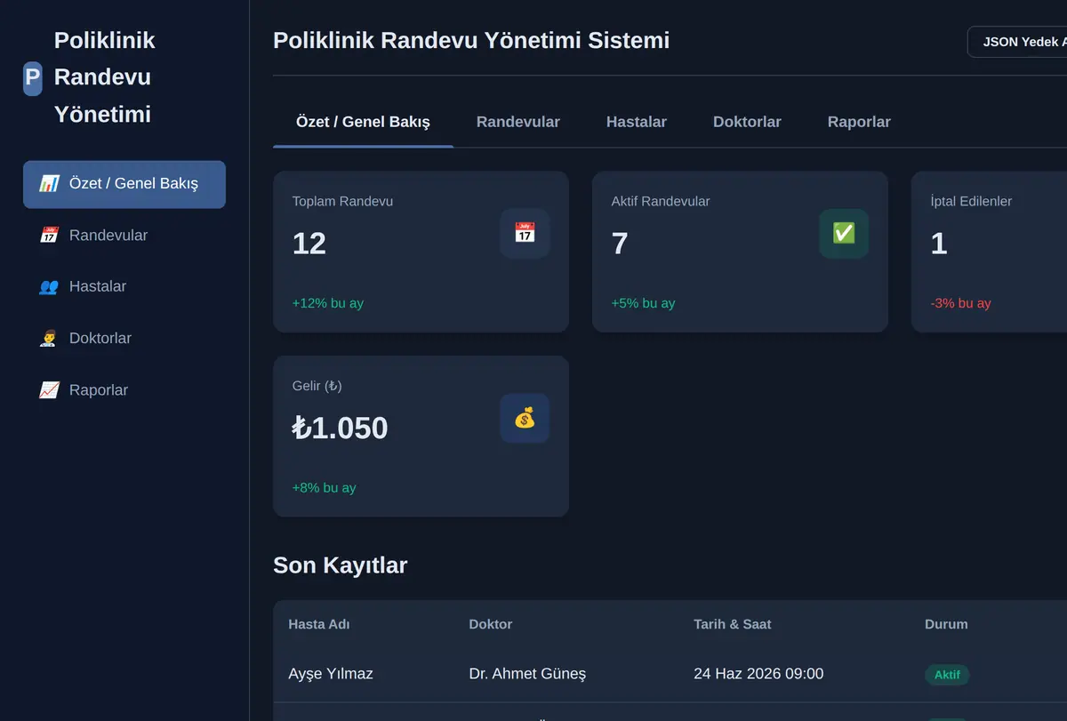The width and height of the screenshot is (1067, 721).
Task: Click the Durum column header
Action: coord(946,624)
